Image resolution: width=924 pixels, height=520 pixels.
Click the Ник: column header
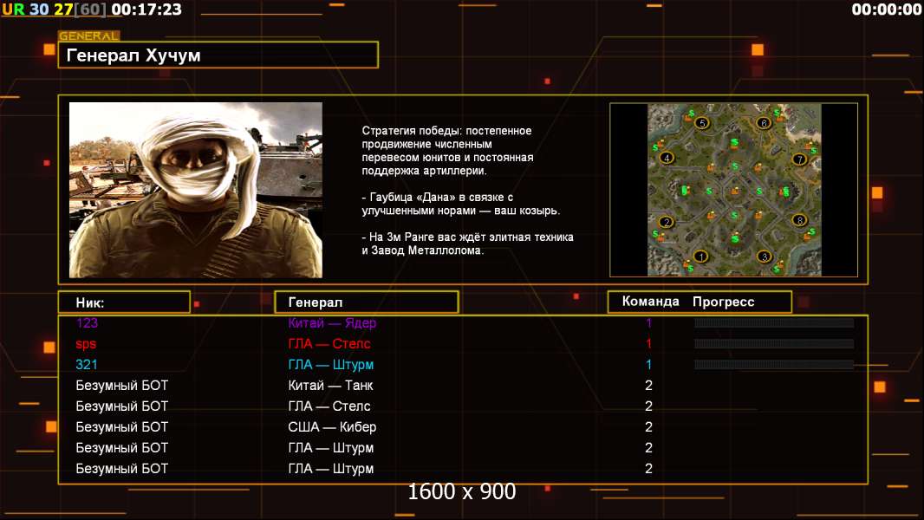(x=124, y=302)
